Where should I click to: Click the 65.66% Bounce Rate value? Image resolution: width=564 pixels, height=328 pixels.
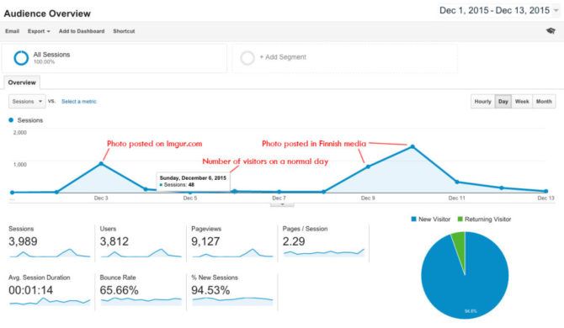point(119,290)
